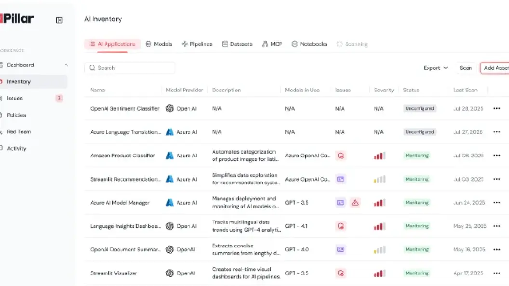Click the red issue icon for Amazon Product Classifier
The width and height of the screenshot is (509, 286).
340,156
